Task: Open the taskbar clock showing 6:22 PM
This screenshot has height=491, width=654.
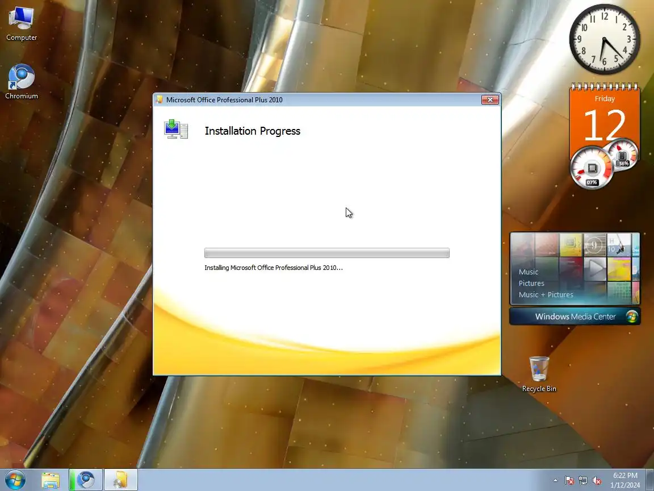Action: pos(625,480)
